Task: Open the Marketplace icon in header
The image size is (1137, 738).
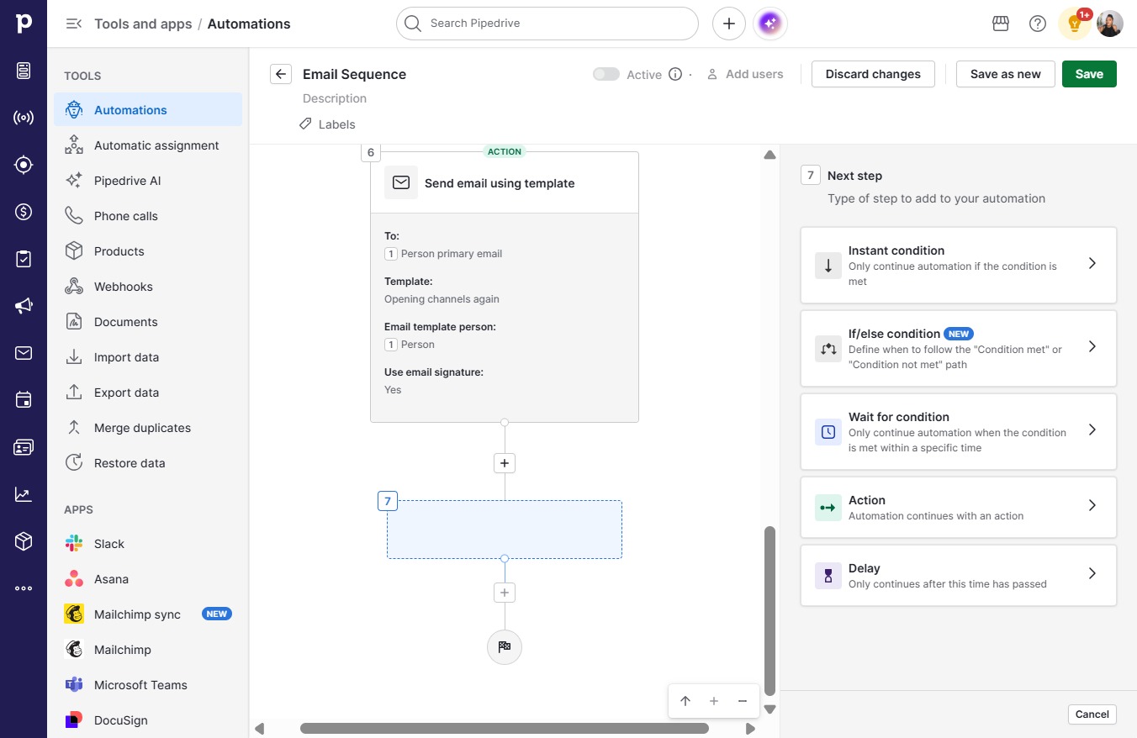Action: [1001, 24]
